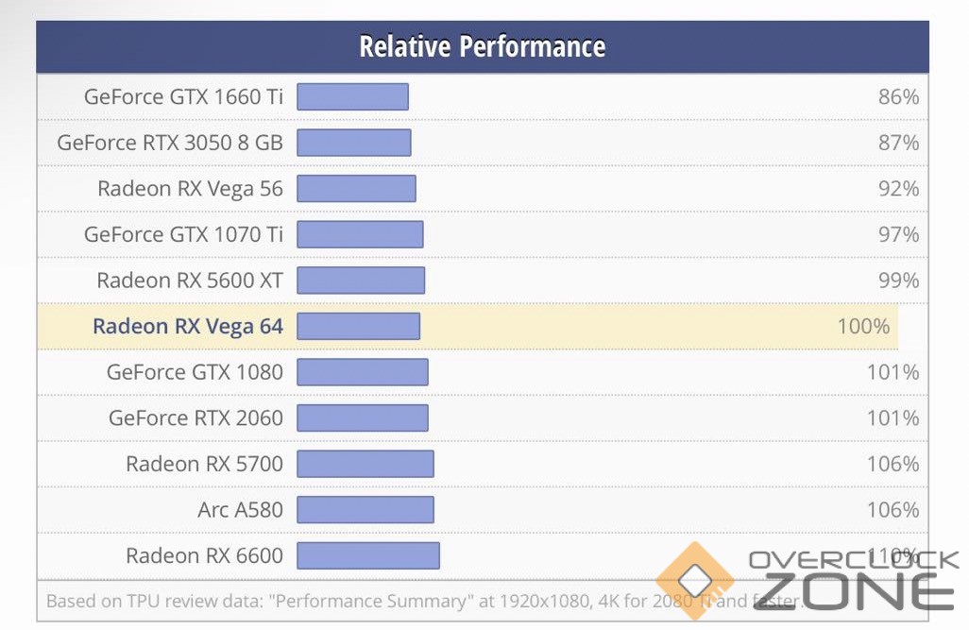Viewport: 969px width, 630px height.
Task: Click the Relative Performance header title
Action: tap(483, 46)
